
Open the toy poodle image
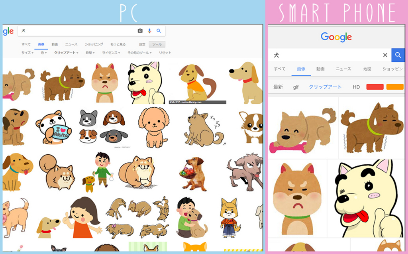[153, 128]
